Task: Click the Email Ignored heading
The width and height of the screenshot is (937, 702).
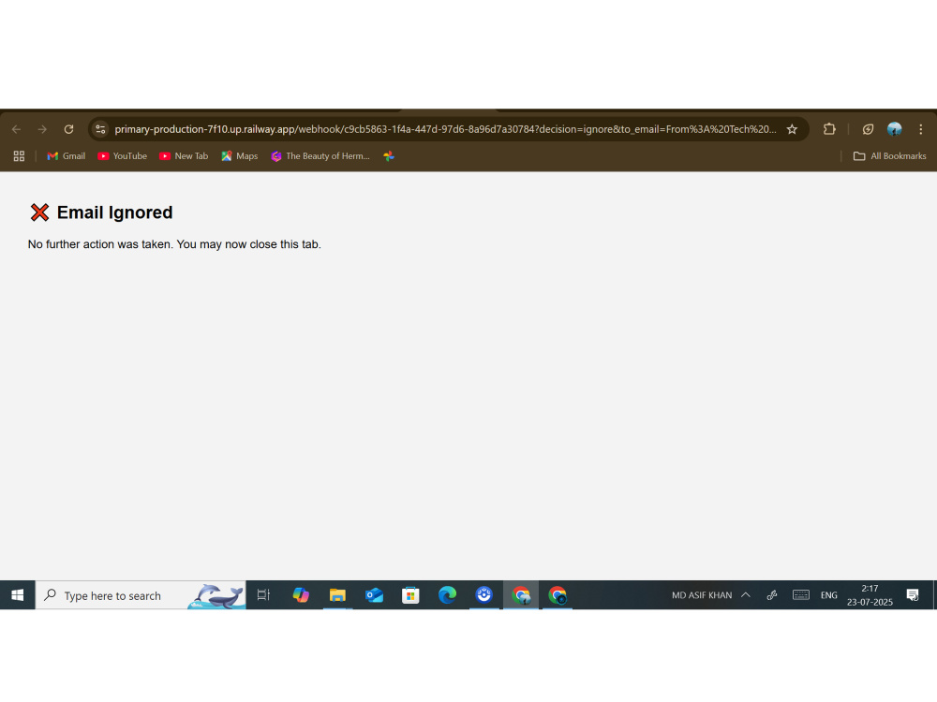Action: (x=114, y=212)
